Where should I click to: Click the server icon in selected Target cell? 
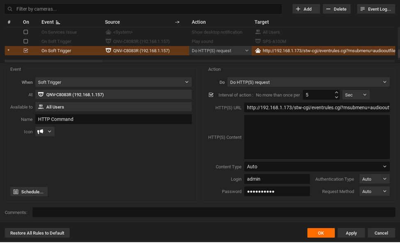(258, 51)
